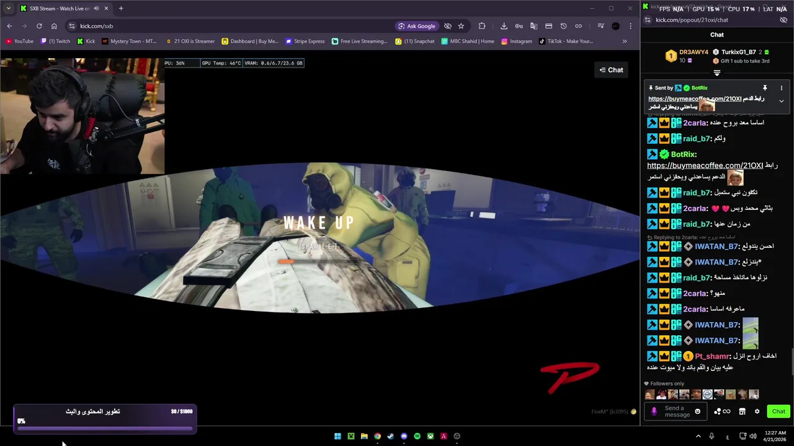Reload the kick.com/sxb page
794x446 pixels.
pos(39,26)
